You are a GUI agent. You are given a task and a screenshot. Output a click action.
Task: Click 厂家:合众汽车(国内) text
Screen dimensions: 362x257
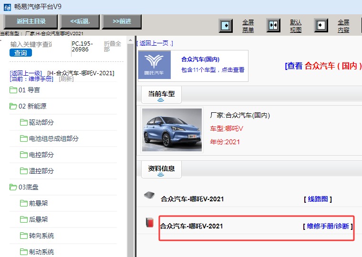(240, 115)
